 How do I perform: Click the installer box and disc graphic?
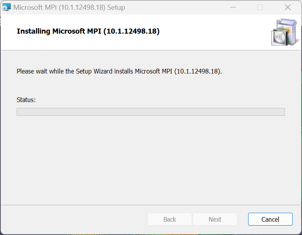coord(286,32)
